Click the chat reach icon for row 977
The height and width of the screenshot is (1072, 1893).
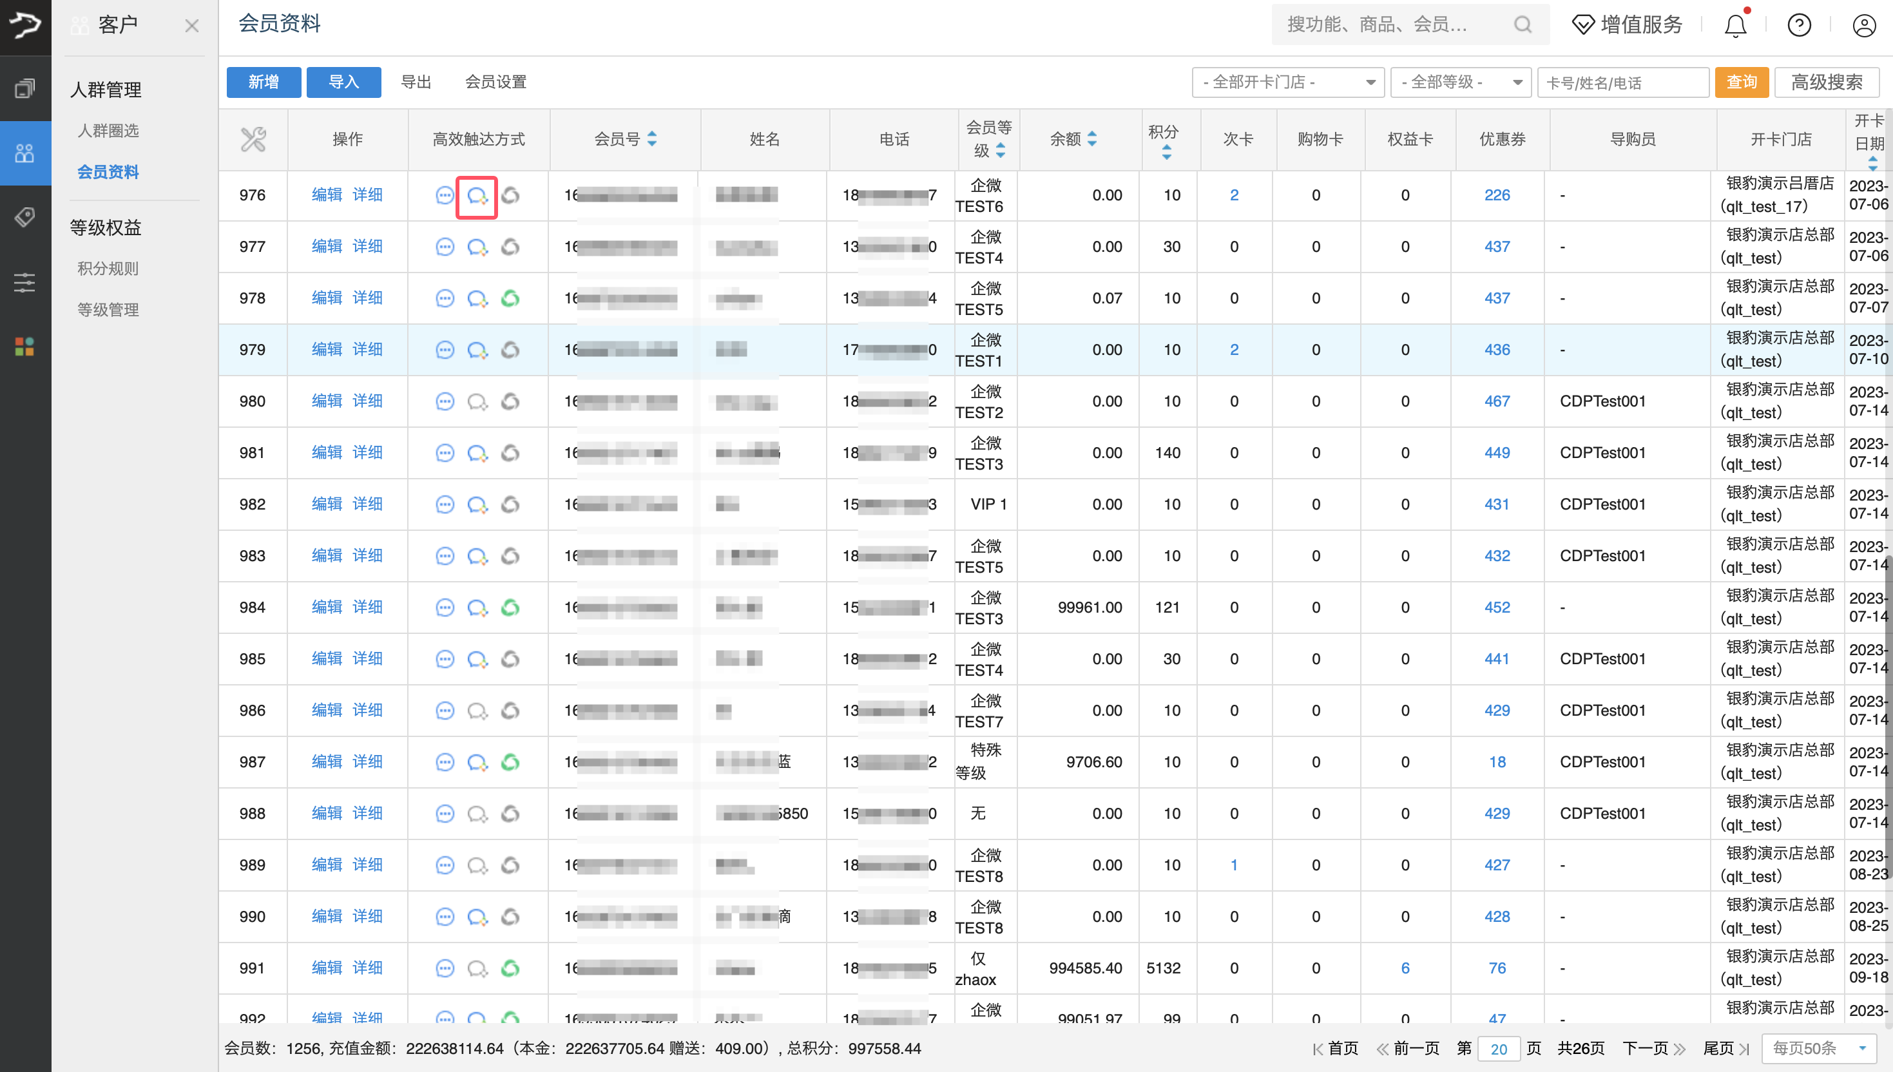(x=477, y=247)
